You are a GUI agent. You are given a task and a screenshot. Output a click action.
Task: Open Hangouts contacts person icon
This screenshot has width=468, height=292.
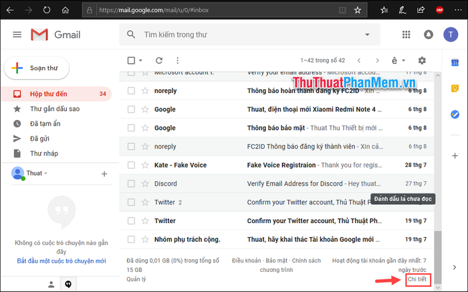(51, 284)
